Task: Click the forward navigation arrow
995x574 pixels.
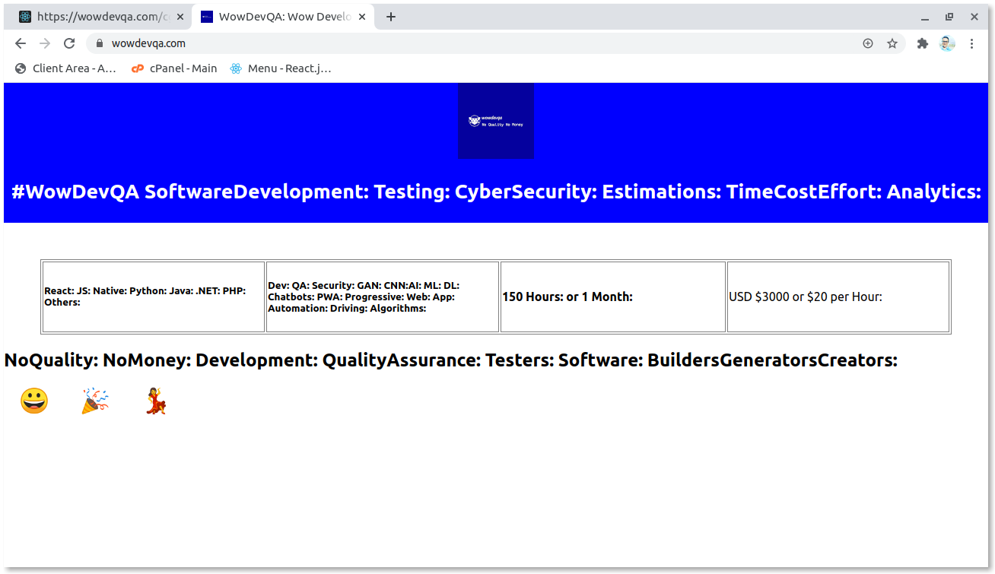Action: pos(45,43)
